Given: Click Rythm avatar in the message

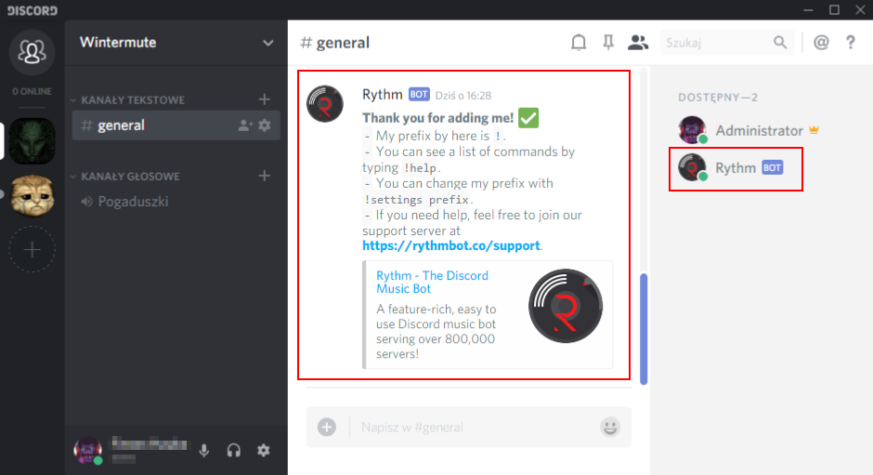Looking at the screenshot, I should (x=325, y=104).
